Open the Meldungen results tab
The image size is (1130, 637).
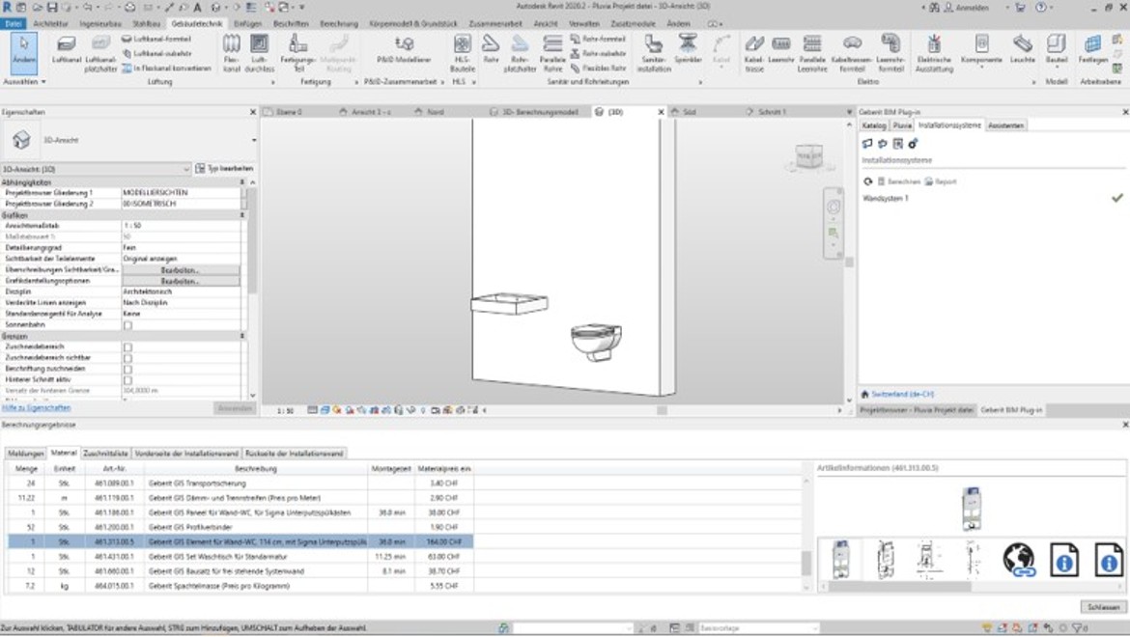point(26,454)
